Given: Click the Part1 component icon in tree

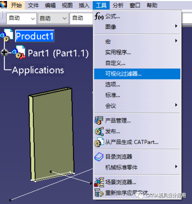Looking at the screenshot, I should 19,52.
